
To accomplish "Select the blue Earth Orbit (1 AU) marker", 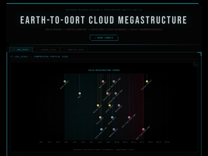I will tap(101, 129).
